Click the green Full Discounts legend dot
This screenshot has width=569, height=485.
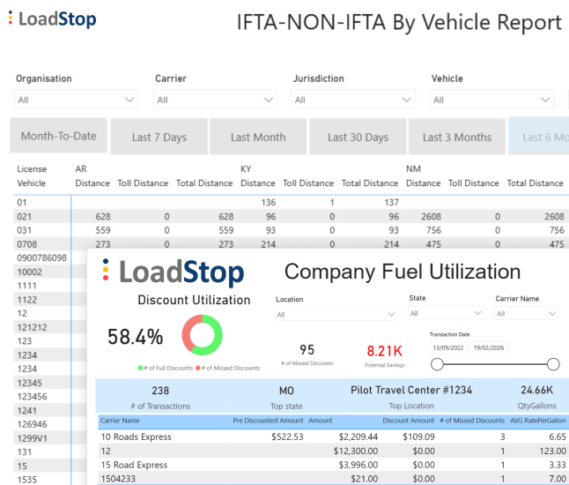pyautogui.click(x=140, y=368)
